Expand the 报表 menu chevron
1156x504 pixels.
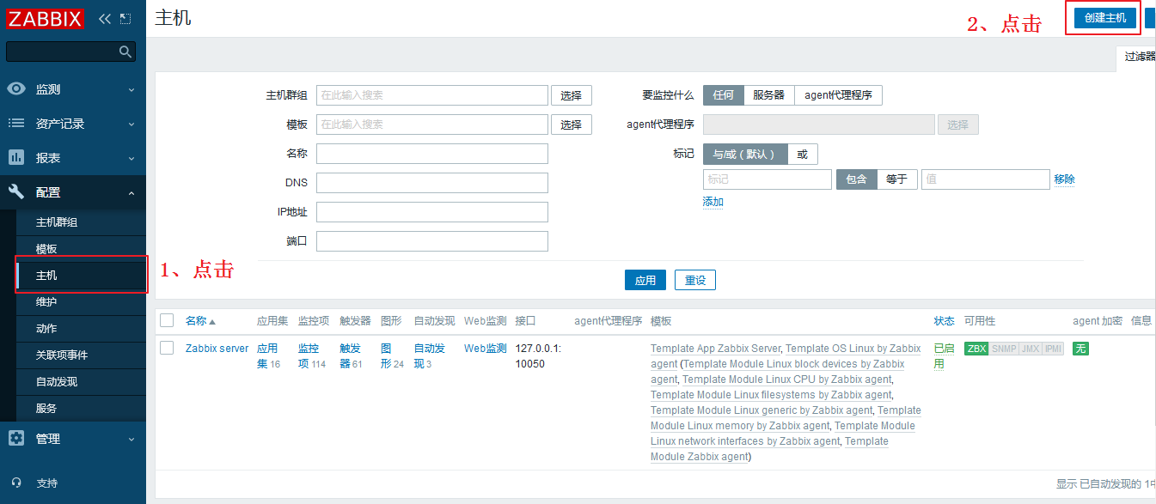(132, 158)
